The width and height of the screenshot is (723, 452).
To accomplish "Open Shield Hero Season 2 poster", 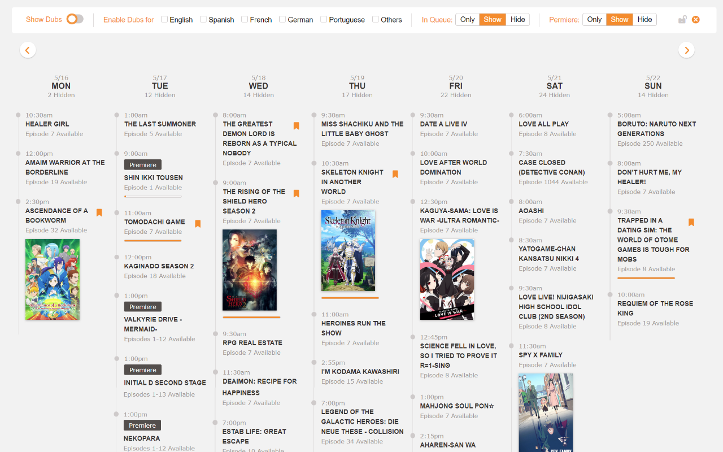I will click(x=250, y=270).
